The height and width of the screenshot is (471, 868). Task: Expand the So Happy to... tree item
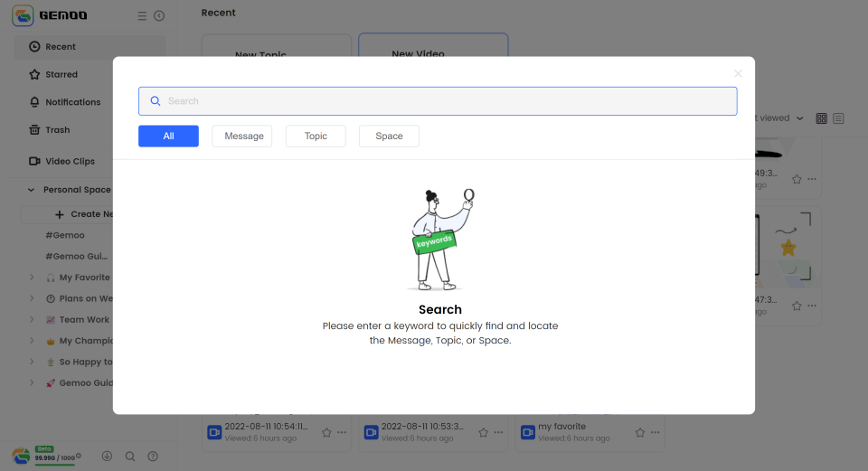[32, 362]
